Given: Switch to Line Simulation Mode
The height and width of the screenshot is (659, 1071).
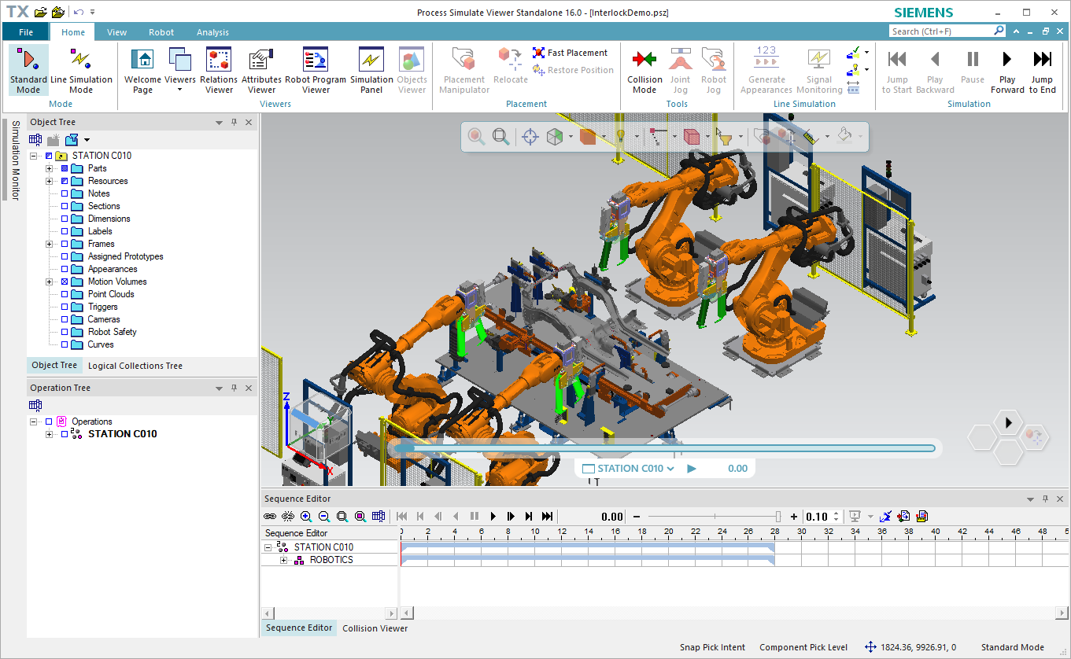Looking at the screenshot, I should [x=81, y=69].
